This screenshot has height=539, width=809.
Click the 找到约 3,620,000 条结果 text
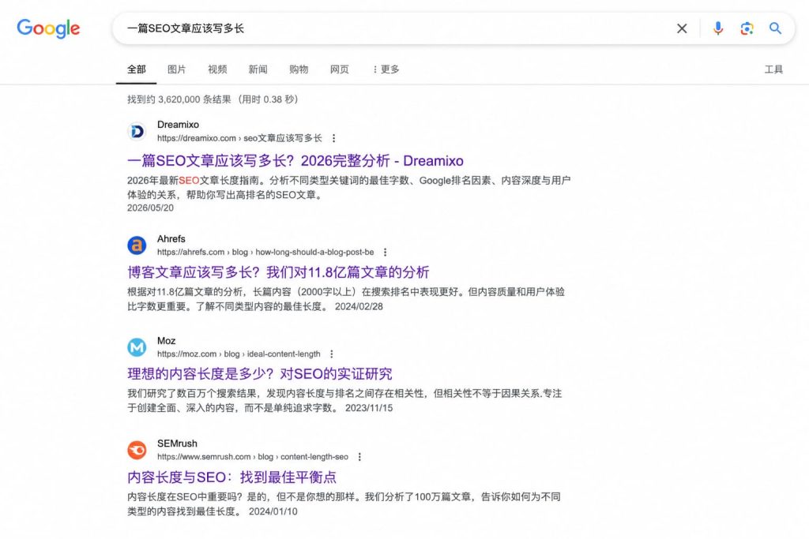coord(179,99)
